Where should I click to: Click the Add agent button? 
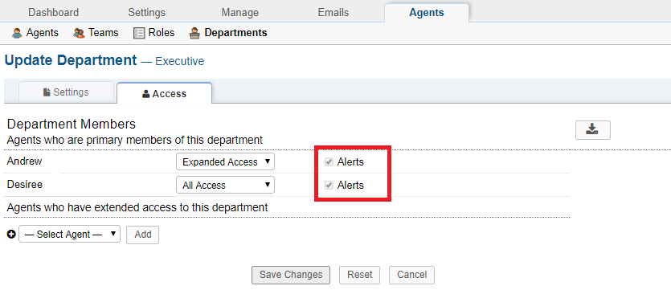(142, 235)
